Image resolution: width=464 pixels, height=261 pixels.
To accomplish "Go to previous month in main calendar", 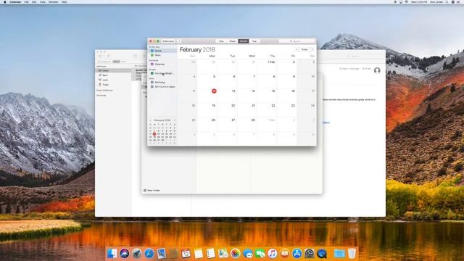I will click(x=297, y=49).
